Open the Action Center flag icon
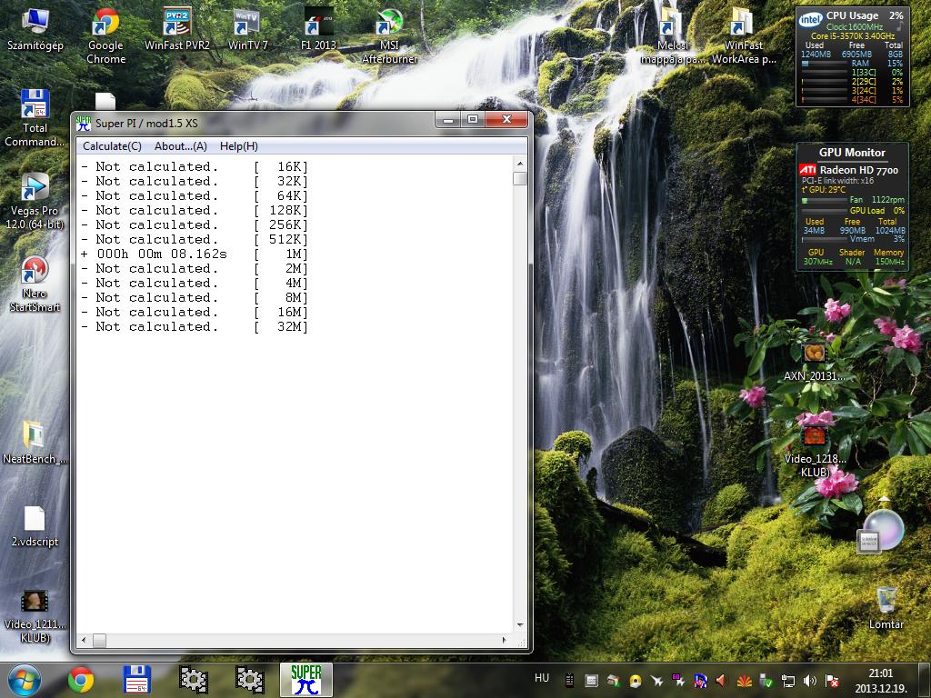Screen dimensions: 931x698 click(x=832, y=681)
